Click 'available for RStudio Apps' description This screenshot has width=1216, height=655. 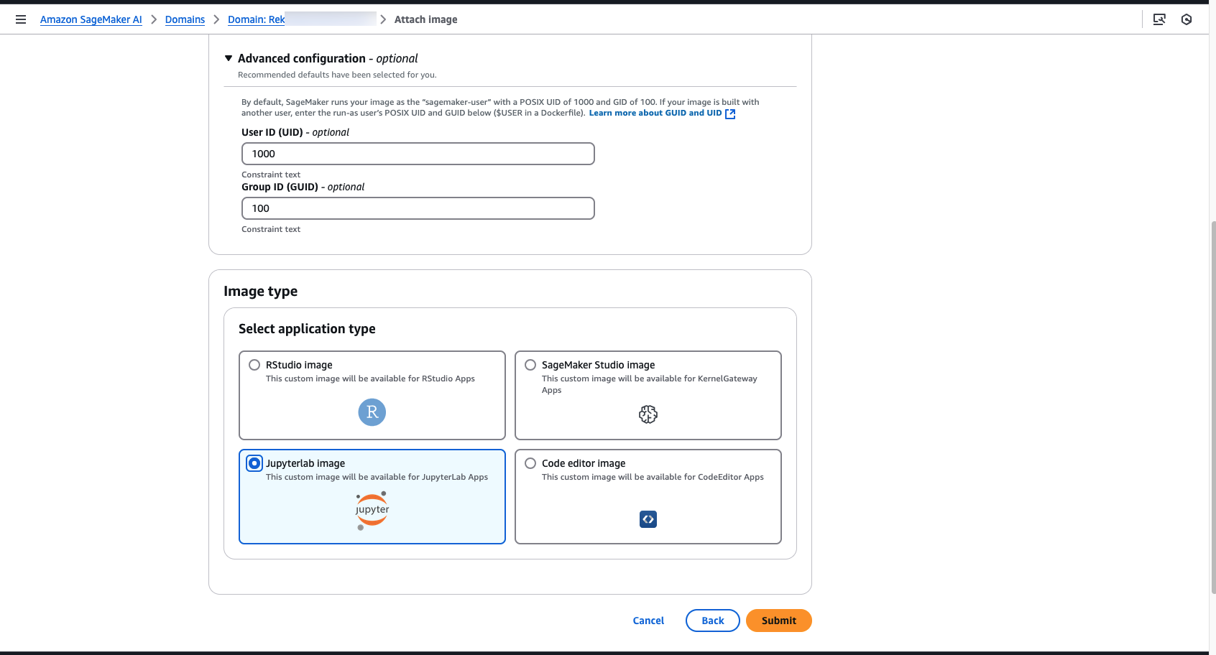click(370, 378)
